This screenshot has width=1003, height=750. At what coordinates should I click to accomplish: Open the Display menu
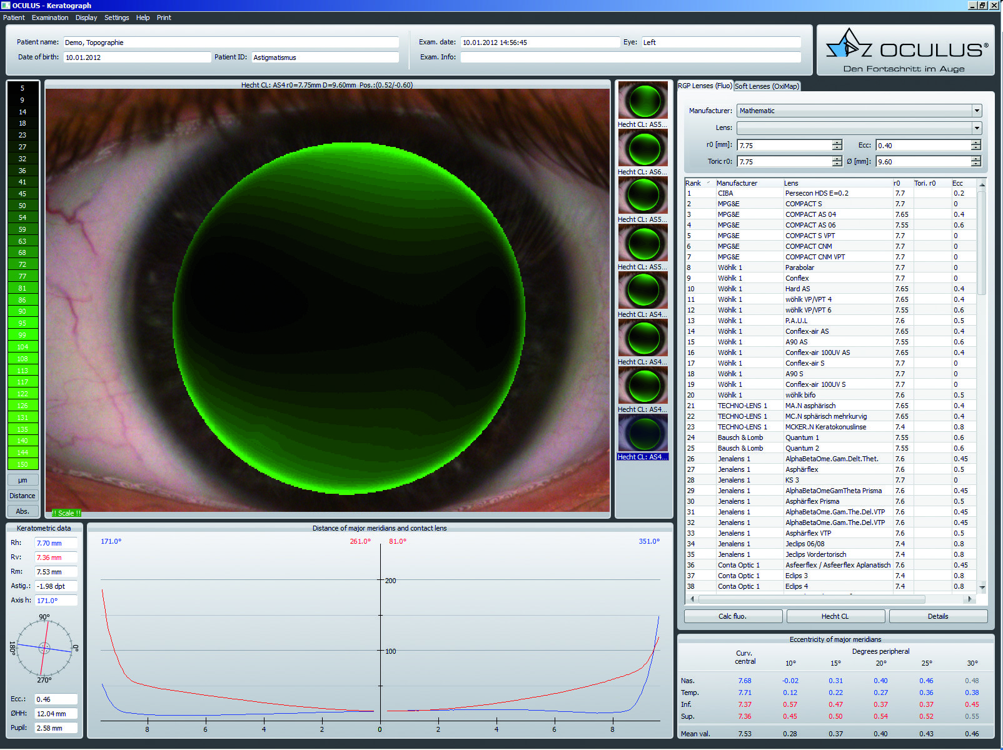pyautogui.click(x=86, y=17)
